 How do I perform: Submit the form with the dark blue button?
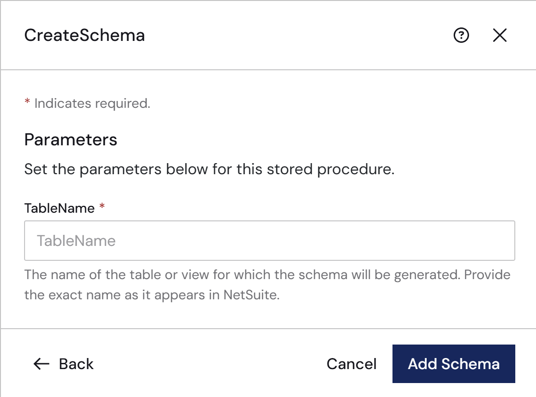pos(454,364)
